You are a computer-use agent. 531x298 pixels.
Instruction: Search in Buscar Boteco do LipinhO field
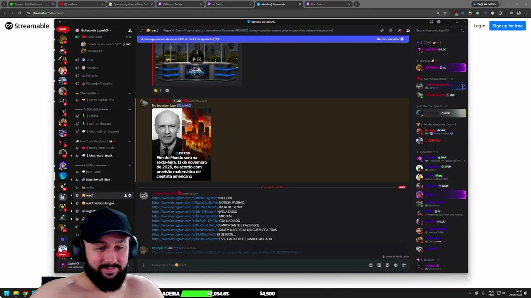point(440,30)
